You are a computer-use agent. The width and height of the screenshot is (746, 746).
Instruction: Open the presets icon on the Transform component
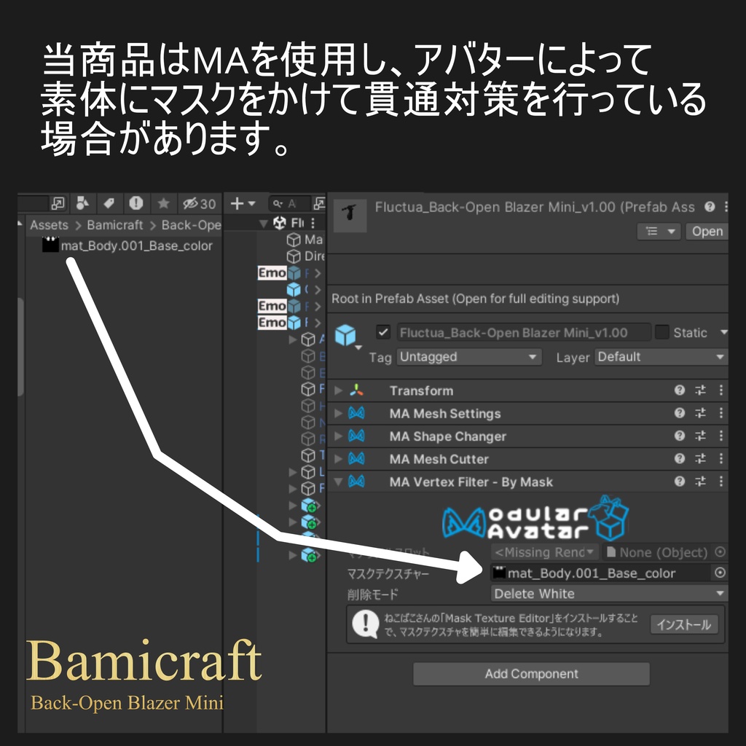click(699, 390)
